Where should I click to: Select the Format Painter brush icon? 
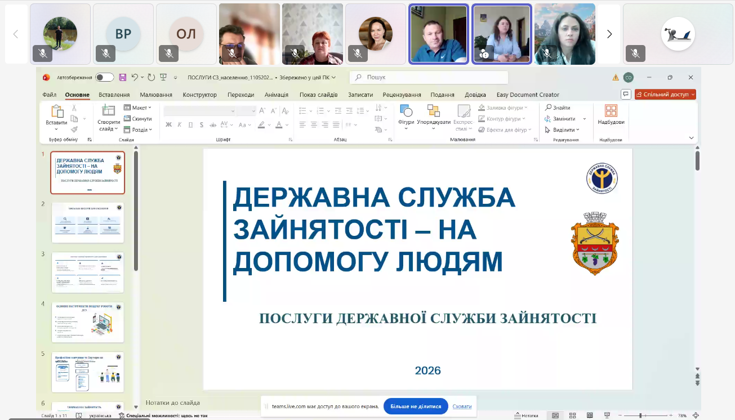[x=74, y=129]
